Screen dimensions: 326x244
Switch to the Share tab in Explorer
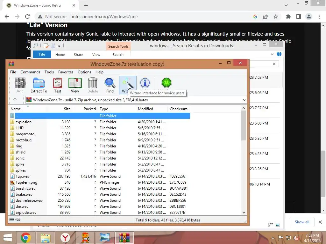click(78, 55)
